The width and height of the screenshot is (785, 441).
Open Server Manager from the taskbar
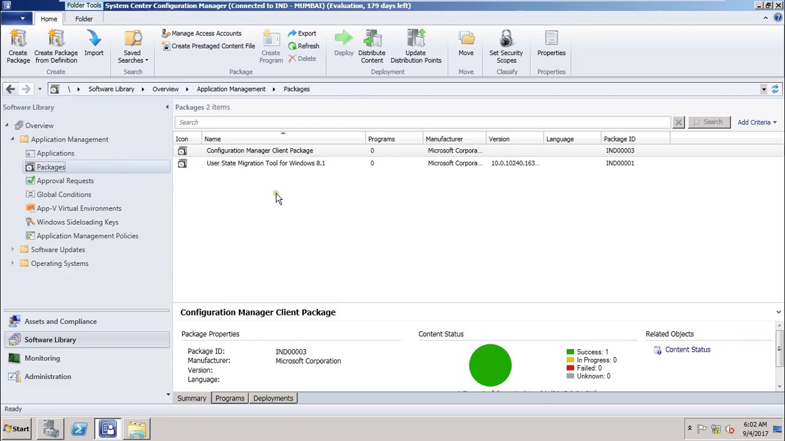pyautogui.click(x=51, y=429)
